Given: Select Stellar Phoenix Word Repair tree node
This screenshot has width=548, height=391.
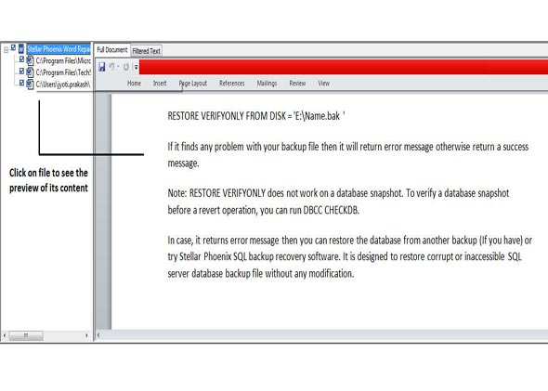Looking at the screenshot, I should [59, 49].
